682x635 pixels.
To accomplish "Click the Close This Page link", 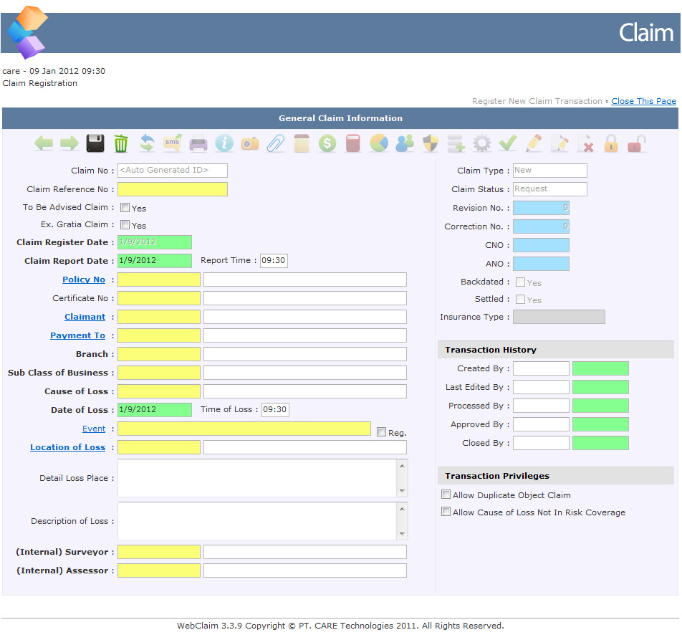I will [643, 101].
